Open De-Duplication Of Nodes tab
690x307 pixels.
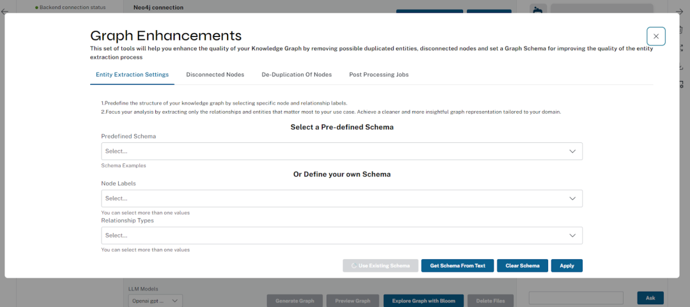point(296,75)
